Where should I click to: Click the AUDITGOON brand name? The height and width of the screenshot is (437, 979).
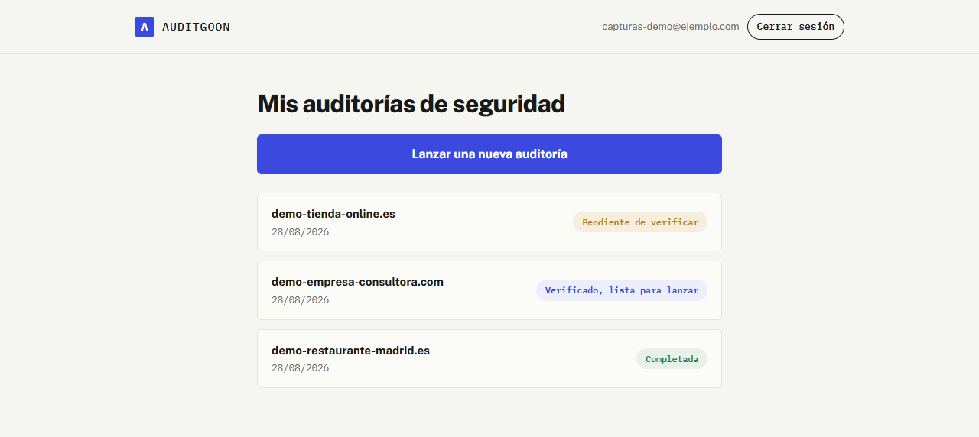point(196,27)
